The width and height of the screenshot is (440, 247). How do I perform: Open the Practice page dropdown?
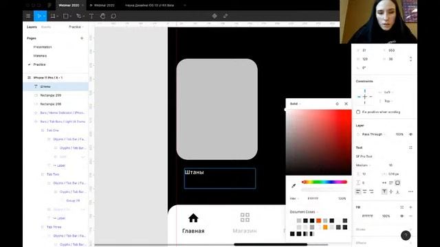click(76, 27)
